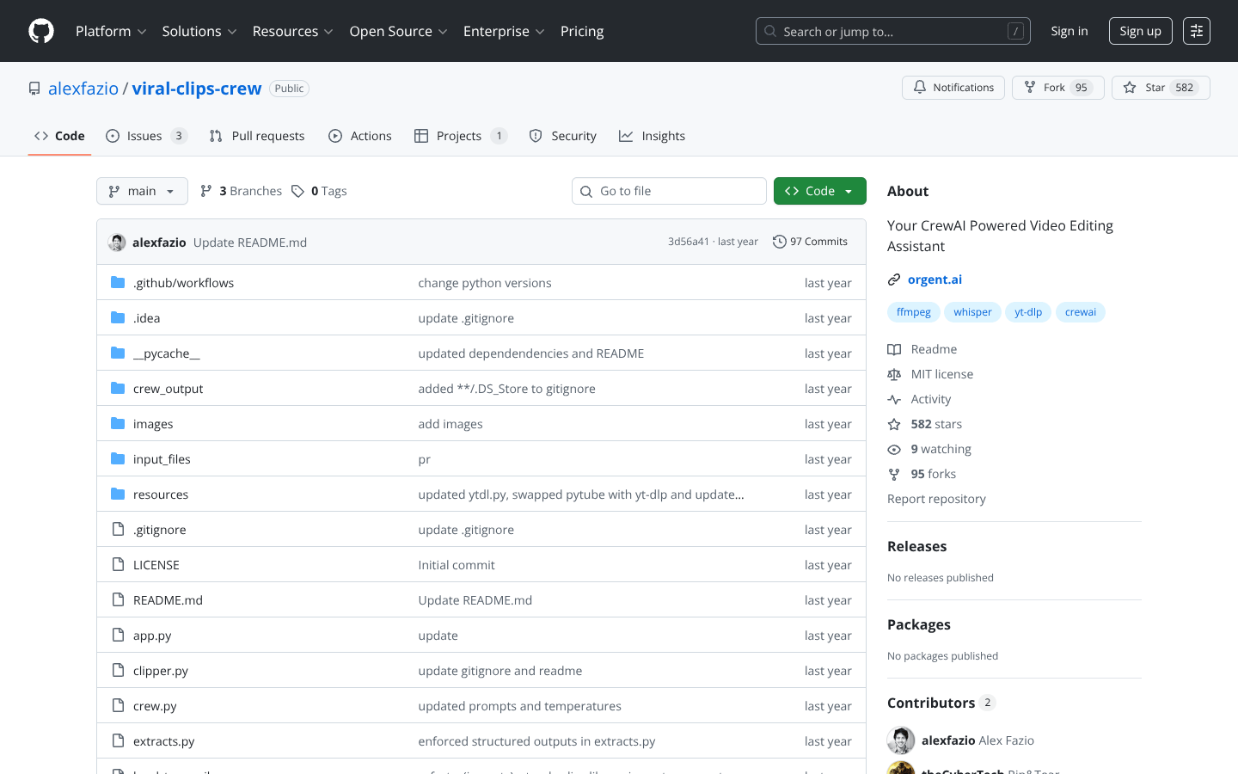Expand the green Code dropdown button

click(x=819, y=191)
